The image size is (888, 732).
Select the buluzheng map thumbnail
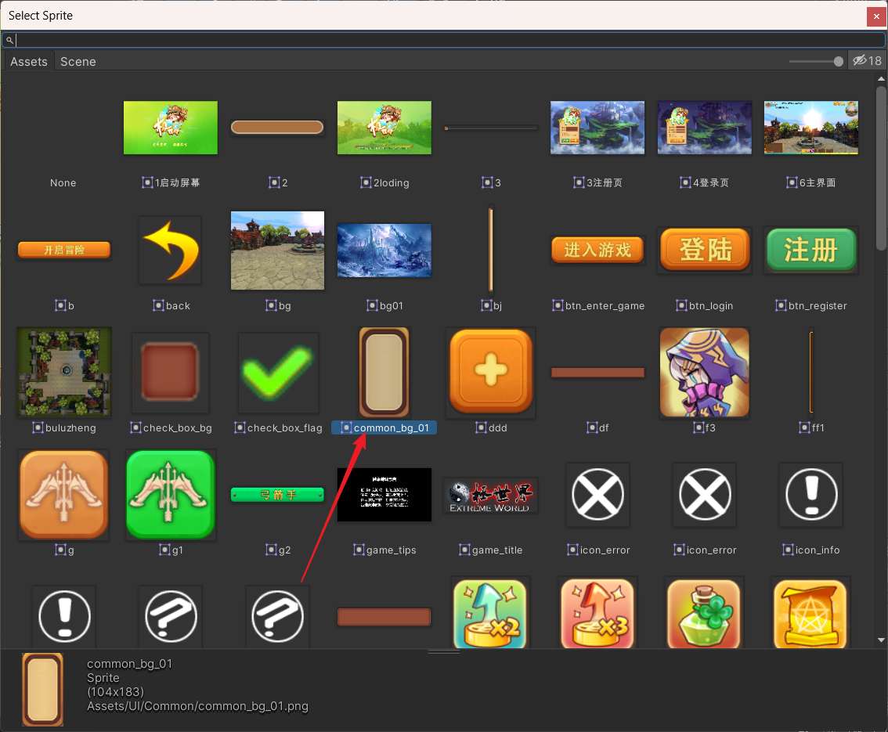tap(63, 372)
